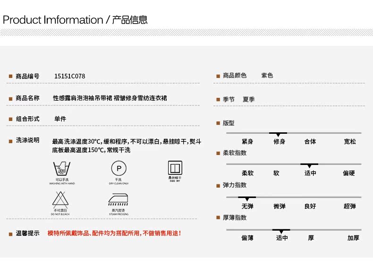
Task: Click the 厚薄指数 section heading
Action: tap(235, 217)
